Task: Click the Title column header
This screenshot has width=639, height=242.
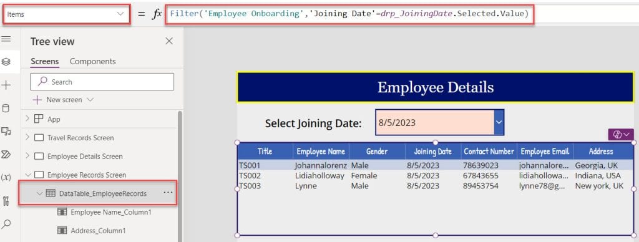Action: (x=265, y=152)
